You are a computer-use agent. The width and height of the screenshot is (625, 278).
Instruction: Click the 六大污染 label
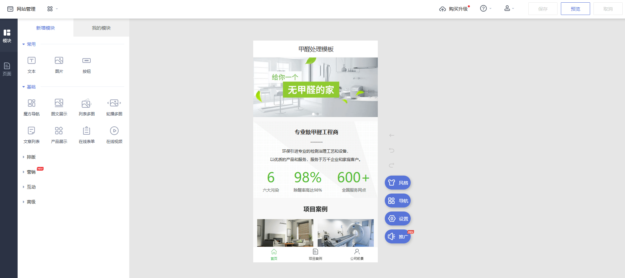pyautogui.click(x=271, y=190)
